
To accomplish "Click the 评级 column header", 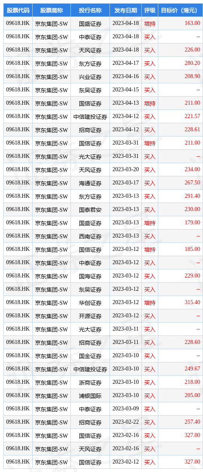I will click(150, 10).
